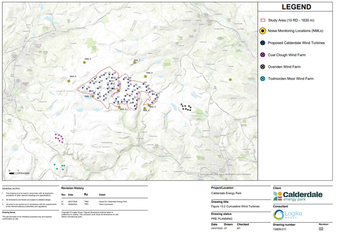Click the magenta Coal Clough turbine cluster on map
The image size is (340, 232).
(59, 137)
